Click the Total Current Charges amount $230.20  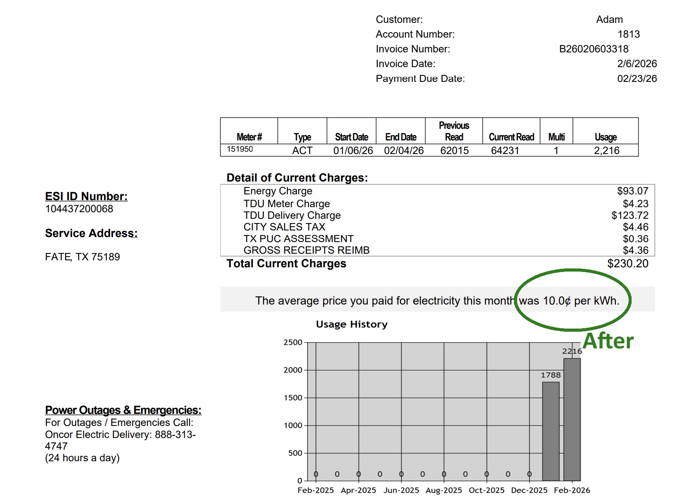627,263
